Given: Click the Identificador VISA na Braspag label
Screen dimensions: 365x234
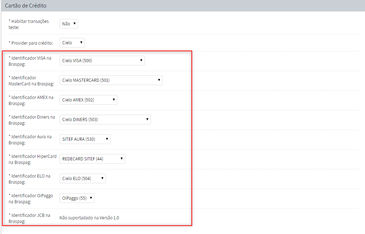Looking at the screenshot, I should (x=30, y=61).
